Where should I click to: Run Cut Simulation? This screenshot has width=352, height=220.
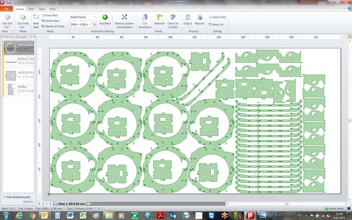point(145,21)
